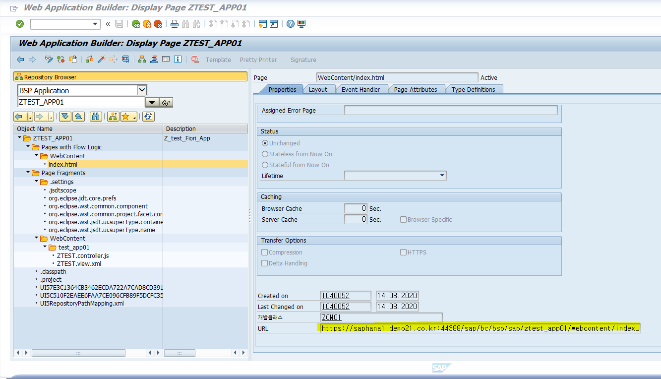
Task: Select ZTEST.controller.js in the tree
Action: pos(83,255)
